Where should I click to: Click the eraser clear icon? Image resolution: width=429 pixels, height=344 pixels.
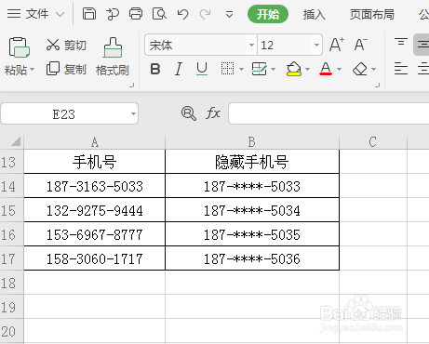pos(360,69)
